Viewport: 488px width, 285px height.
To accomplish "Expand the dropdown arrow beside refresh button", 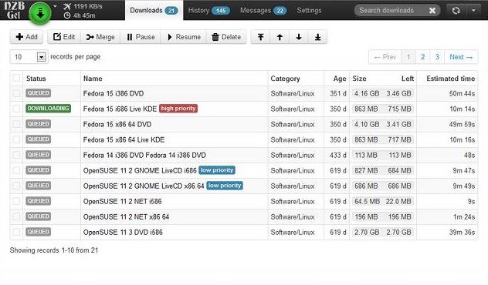I will (x=473, y=11).
